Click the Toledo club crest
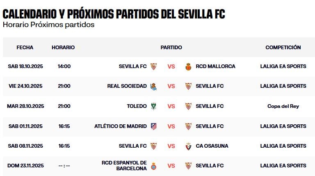 (153, 106)
